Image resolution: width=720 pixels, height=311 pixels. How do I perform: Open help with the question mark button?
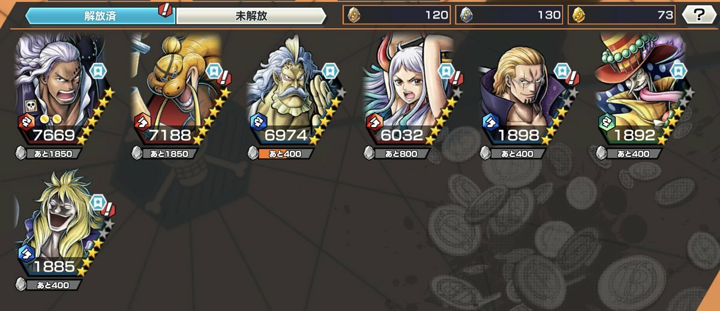tap(700, 15)
